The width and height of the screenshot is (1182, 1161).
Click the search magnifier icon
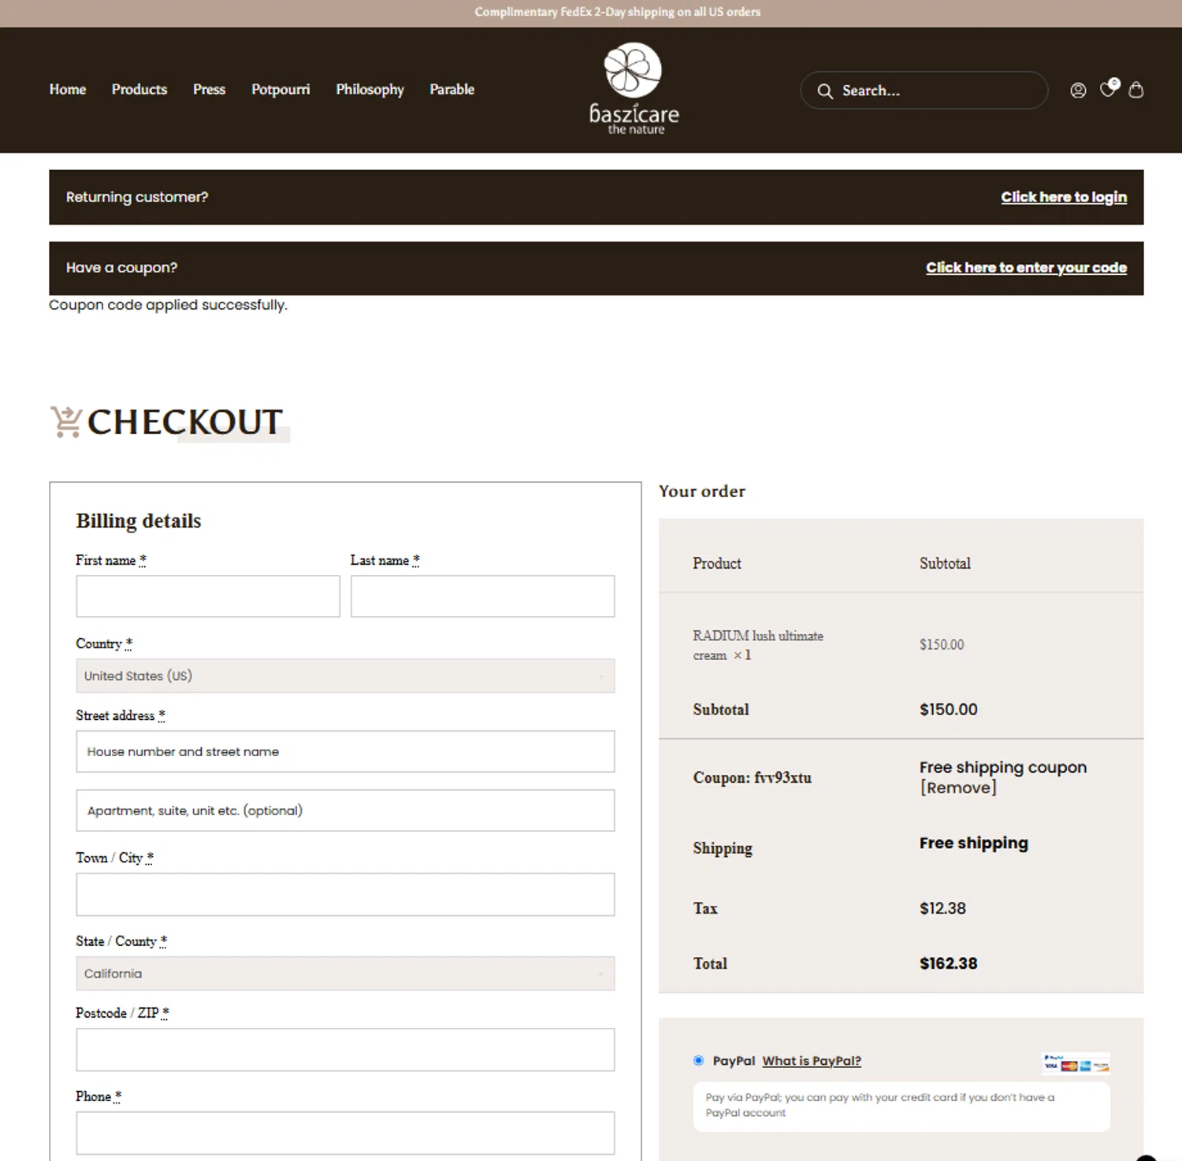tap(825, 91)
